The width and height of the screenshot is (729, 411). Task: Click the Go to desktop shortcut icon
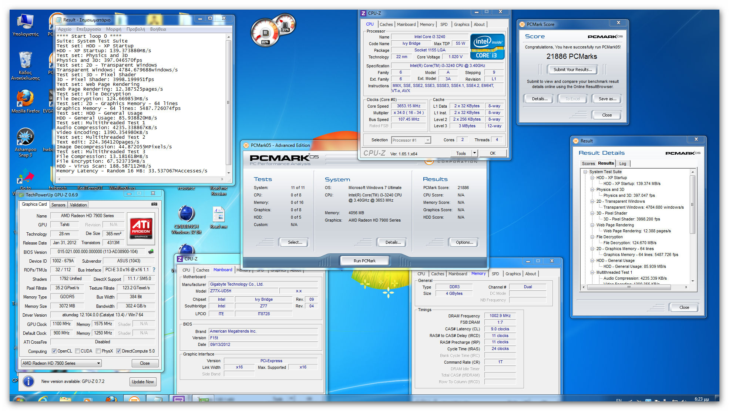tap(26, 179)
